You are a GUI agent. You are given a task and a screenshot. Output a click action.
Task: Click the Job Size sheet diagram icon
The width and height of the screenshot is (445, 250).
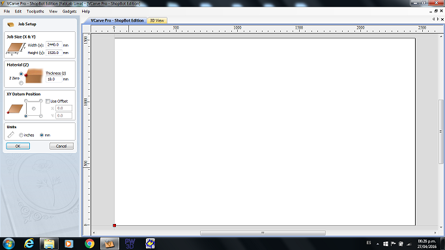pyautogui.click(x=16, y=48)
